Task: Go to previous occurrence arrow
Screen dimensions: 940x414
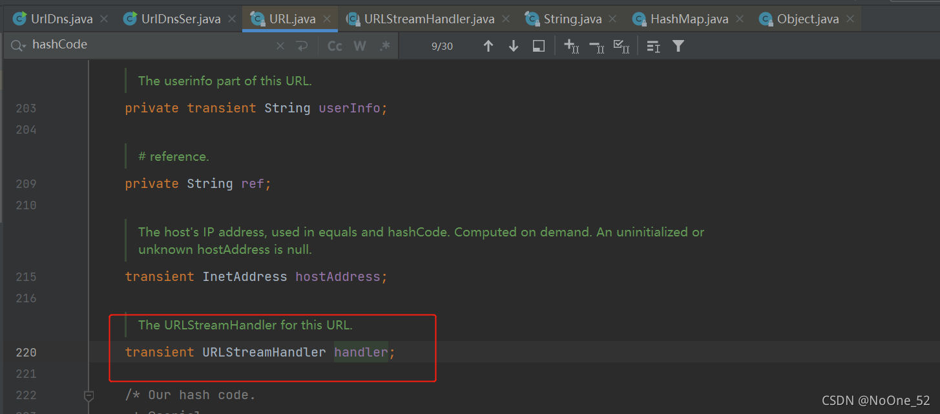Action: coord(488,46)
